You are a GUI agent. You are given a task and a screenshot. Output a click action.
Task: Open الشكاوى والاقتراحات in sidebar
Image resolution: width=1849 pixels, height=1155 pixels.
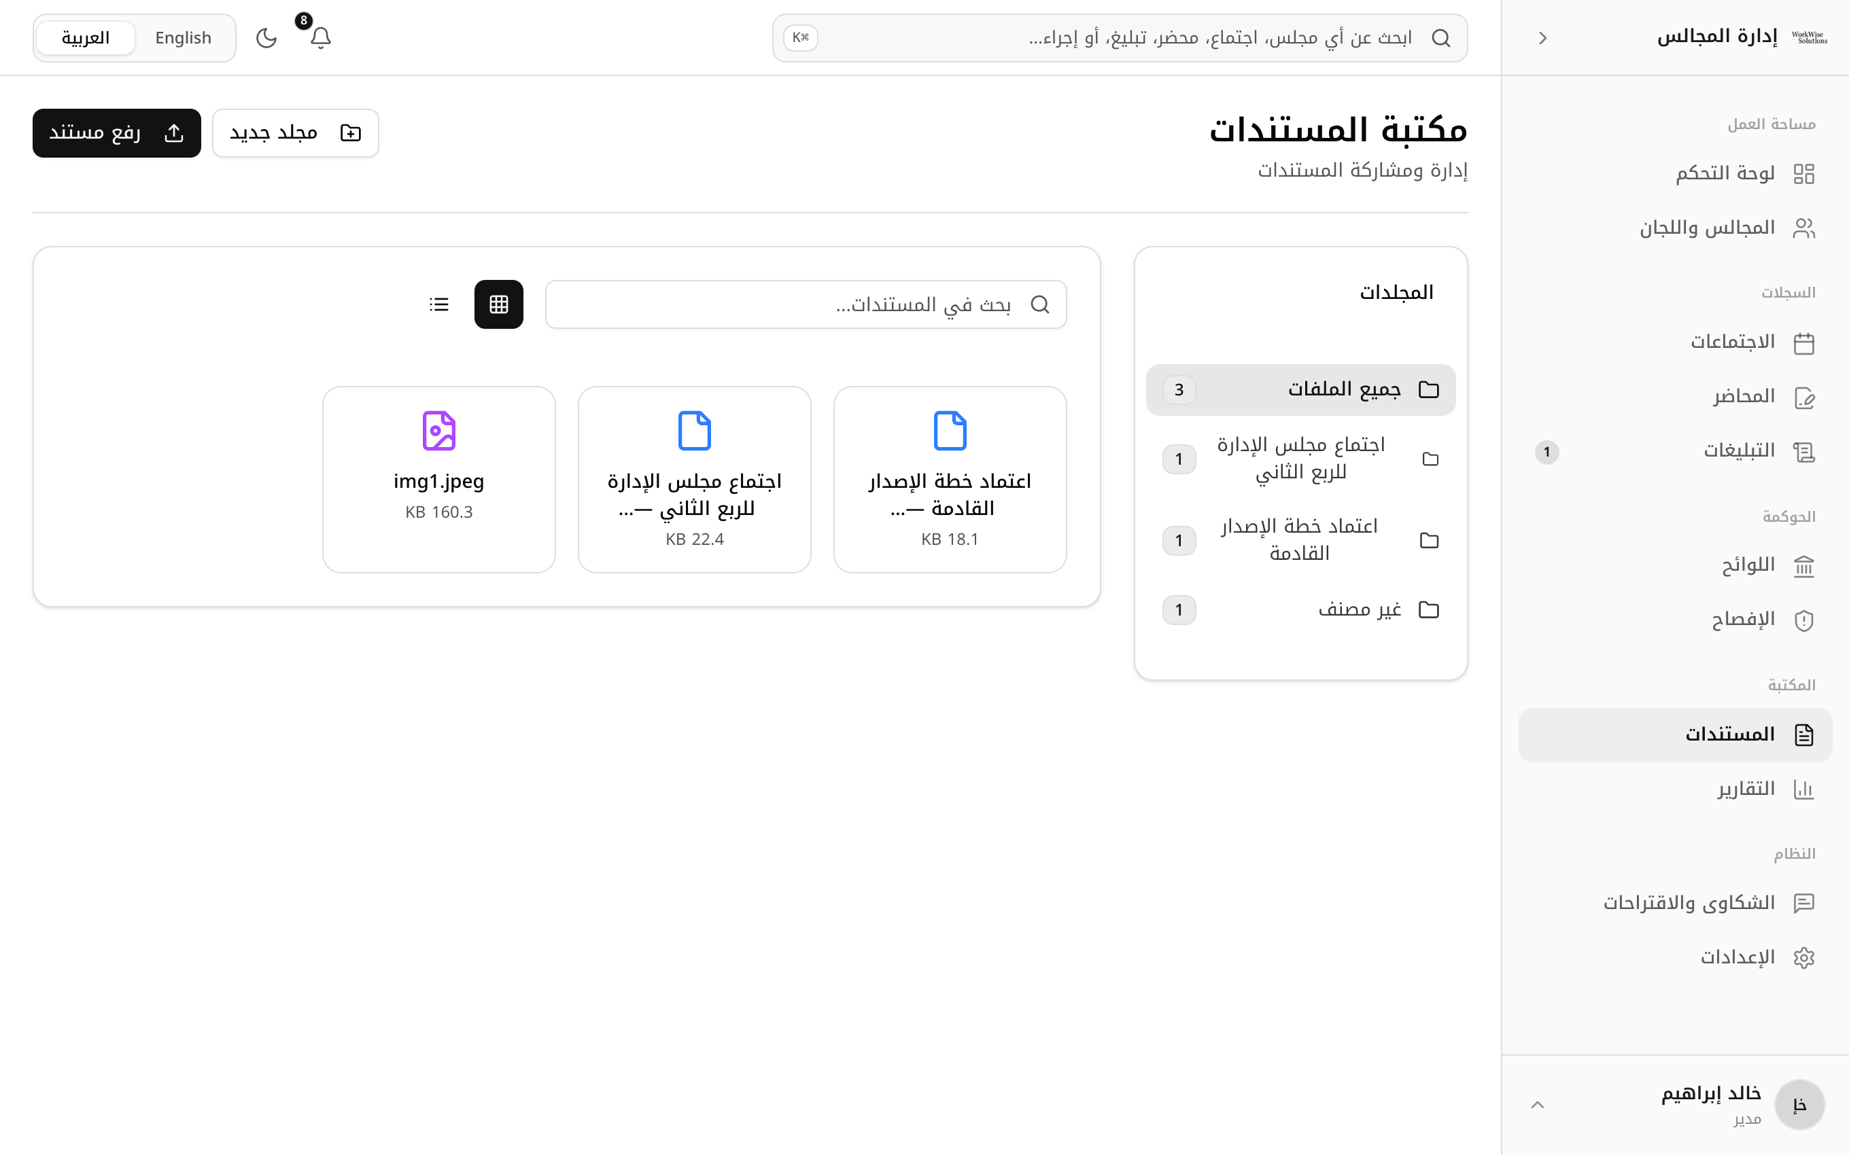coord(1675,903)
